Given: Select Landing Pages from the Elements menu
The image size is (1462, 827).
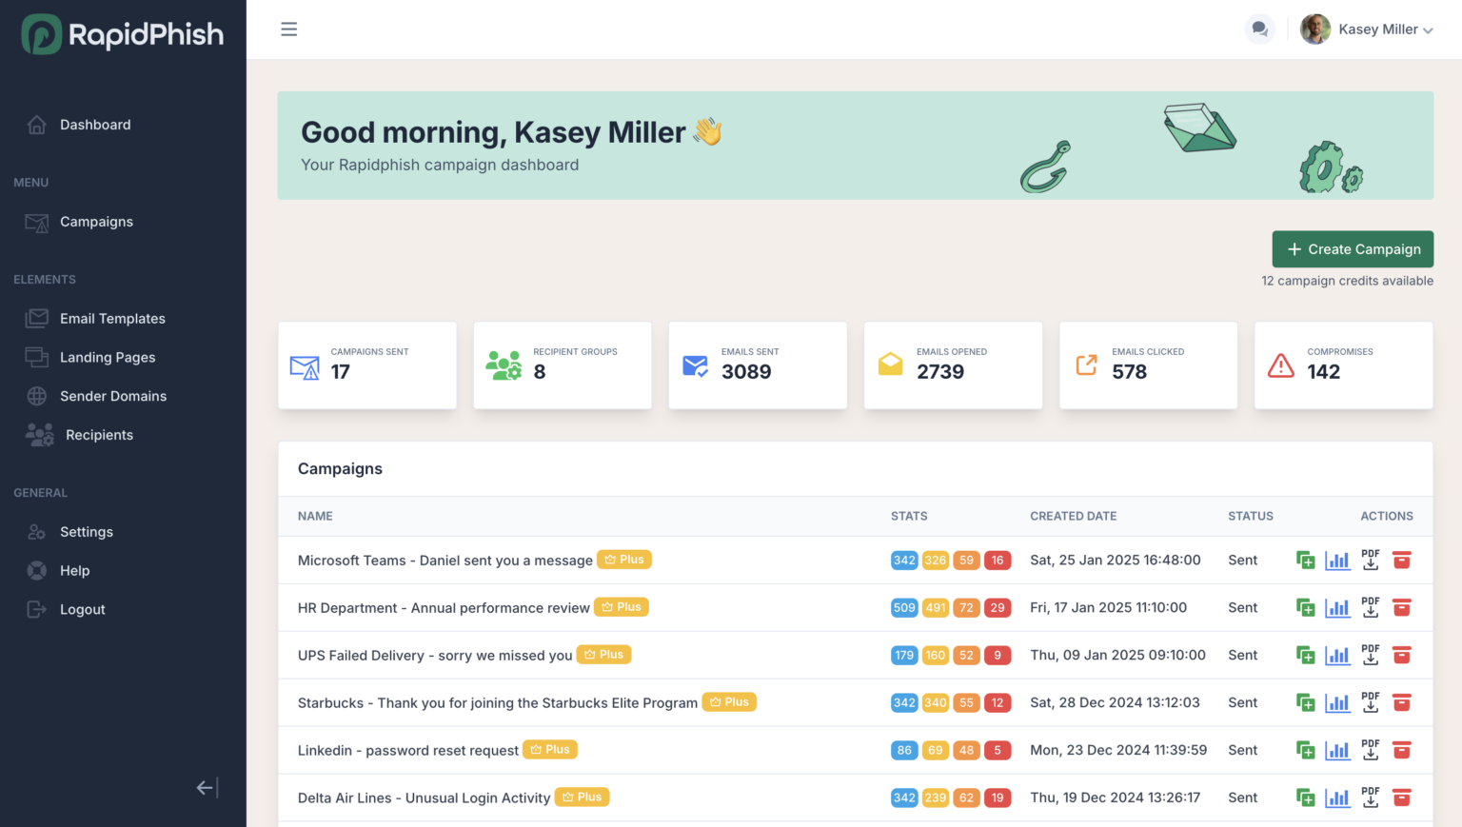Looking at the screenshot, I should click(x=107, y=357).
